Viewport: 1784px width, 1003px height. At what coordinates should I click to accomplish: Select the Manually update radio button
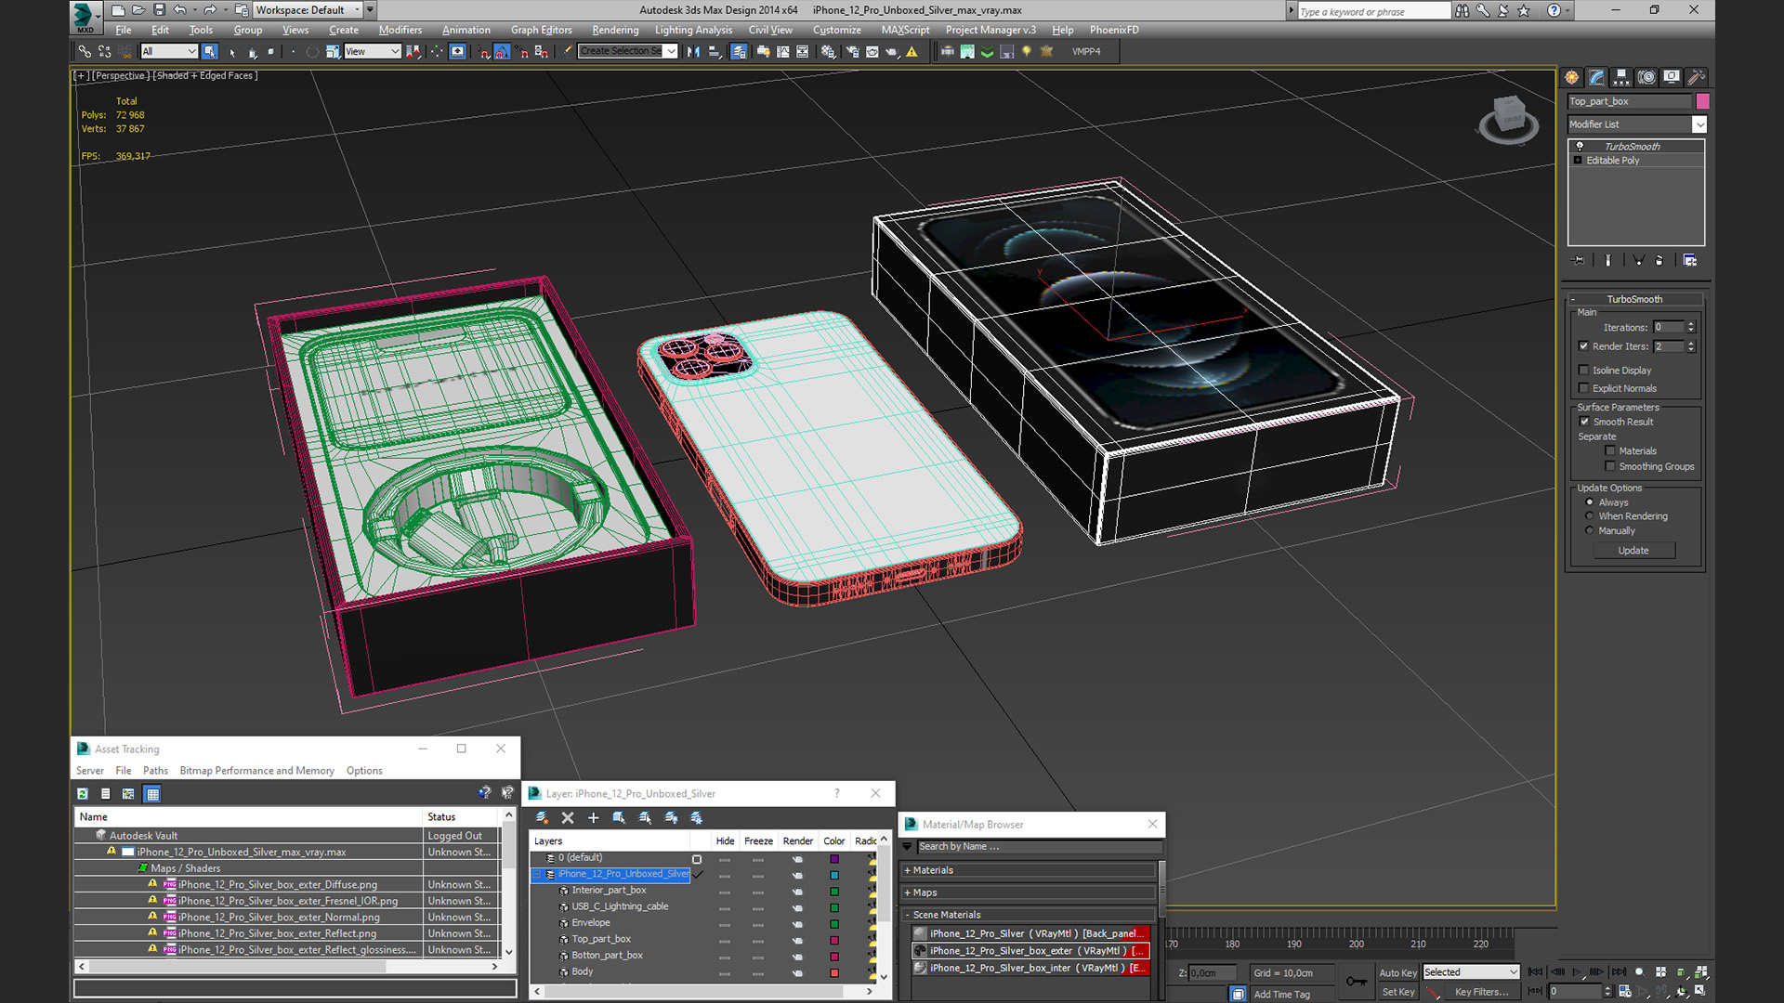(x=1589, y=530)
